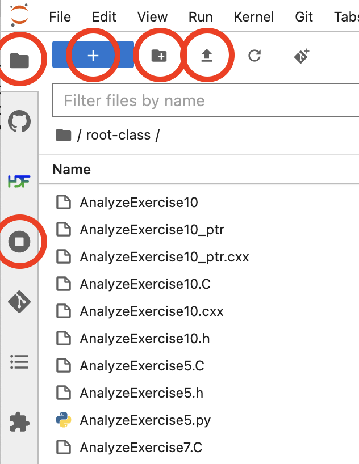
Task: Open the File Browser sidebar tab
Action: [20, 59]
